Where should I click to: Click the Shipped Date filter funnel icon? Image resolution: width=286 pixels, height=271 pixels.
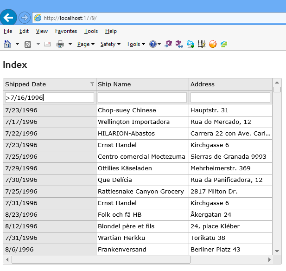point(92,84)
